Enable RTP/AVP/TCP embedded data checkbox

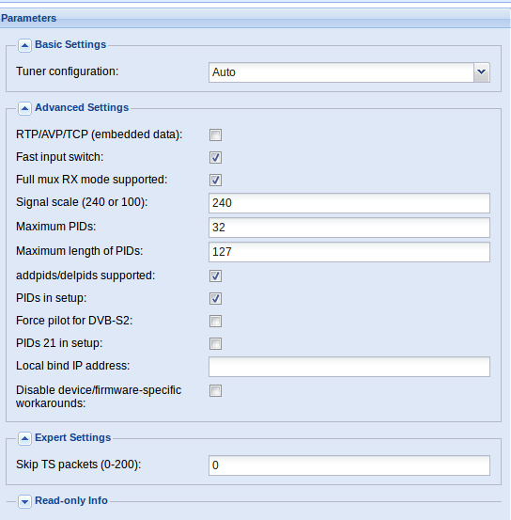[x=215, y=135]
